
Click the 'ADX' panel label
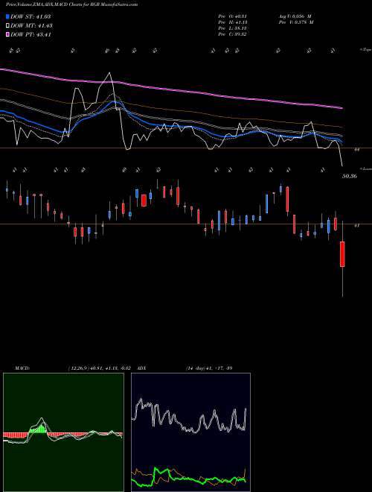click(141, 368)
